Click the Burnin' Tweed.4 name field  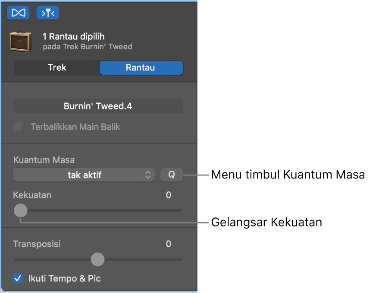pos(98,105)
